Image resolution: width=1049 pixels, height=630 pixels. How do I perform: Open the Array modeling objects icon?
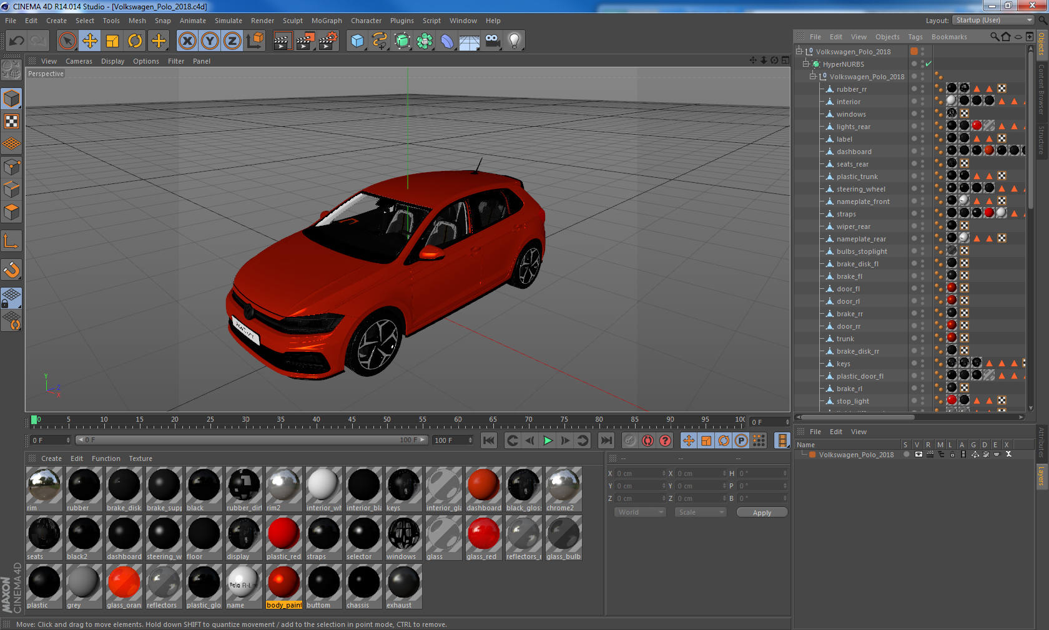(x=425, y=41)
